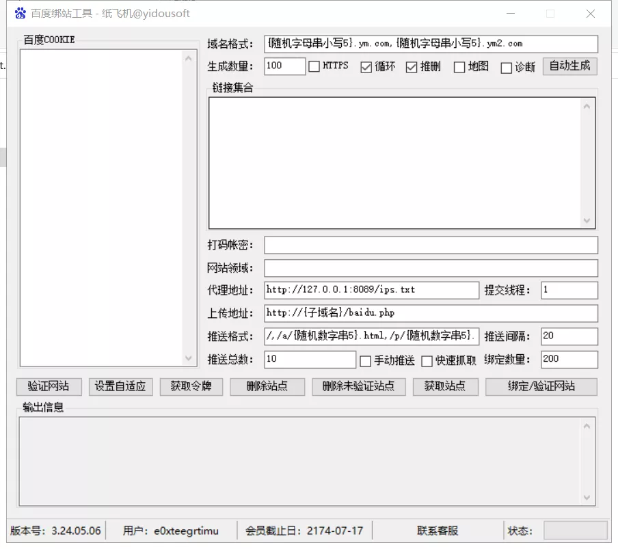Focus the 上传地址 input field
The height and width of the screenshot is (549, 618).
[x=431, y=313]
